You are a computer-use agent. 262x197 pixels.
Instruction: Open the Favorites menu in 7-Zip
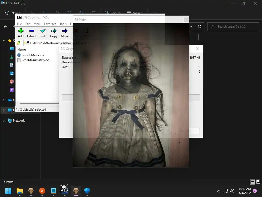pyautogui.click(x=50, y=24)
